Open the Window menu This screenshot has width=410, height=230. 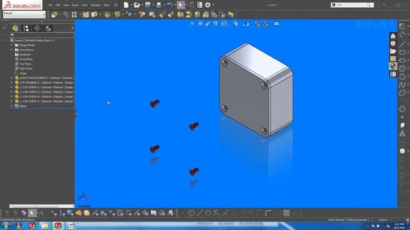(95, 5)
